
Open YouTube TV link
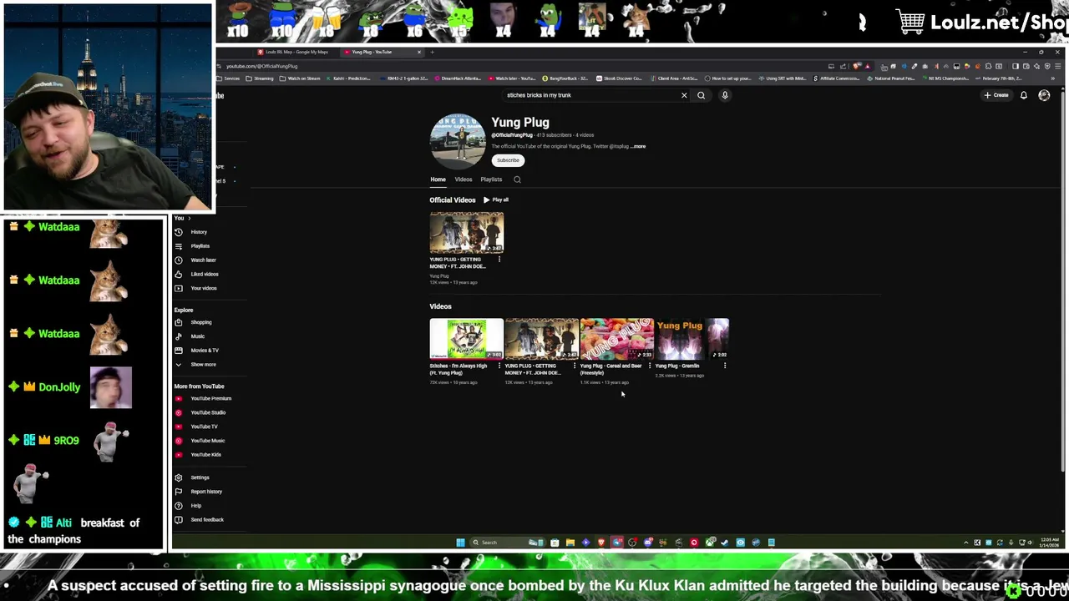[x=204, y=427]
